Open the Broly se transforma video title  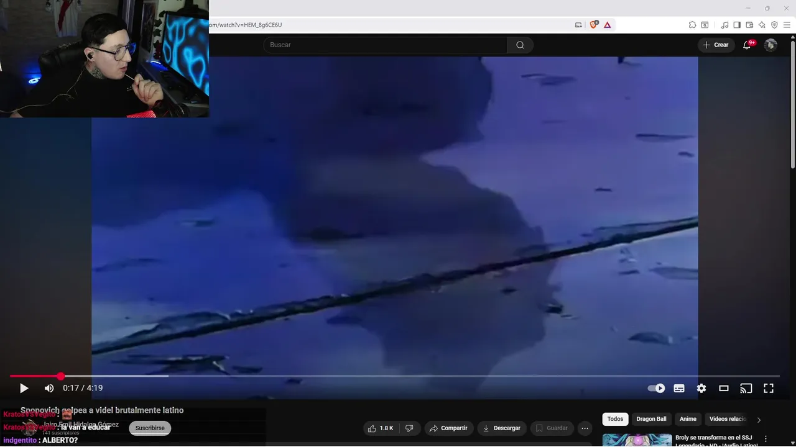coord(716,441)
